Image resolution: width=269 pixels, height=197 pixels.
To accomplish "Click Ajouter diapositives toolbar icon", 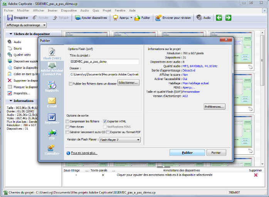I will pyautogui.click(x=78, y=18).
